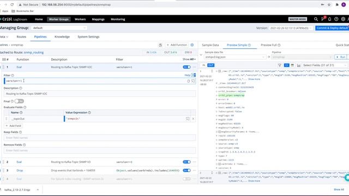Image resolution: width=349 pixels, height=196 pixels.
Task: Switch to the Routes tab
Action: coord(21,37)
